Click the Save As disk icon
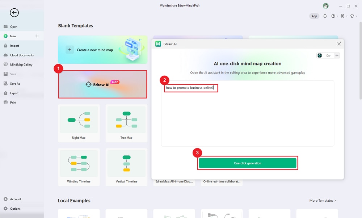362x218 pixels. (5, 84)
